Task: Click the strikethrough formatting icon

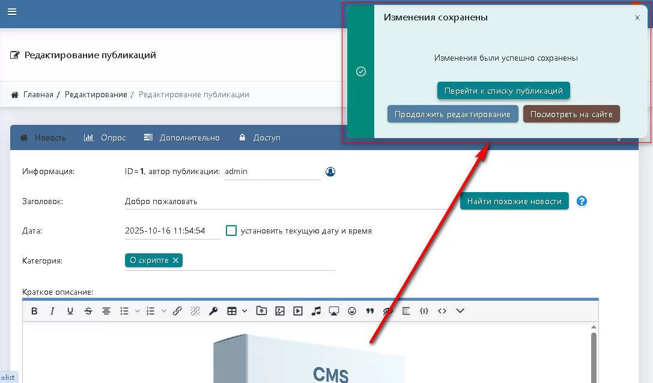Action: [x=88, y=311]
